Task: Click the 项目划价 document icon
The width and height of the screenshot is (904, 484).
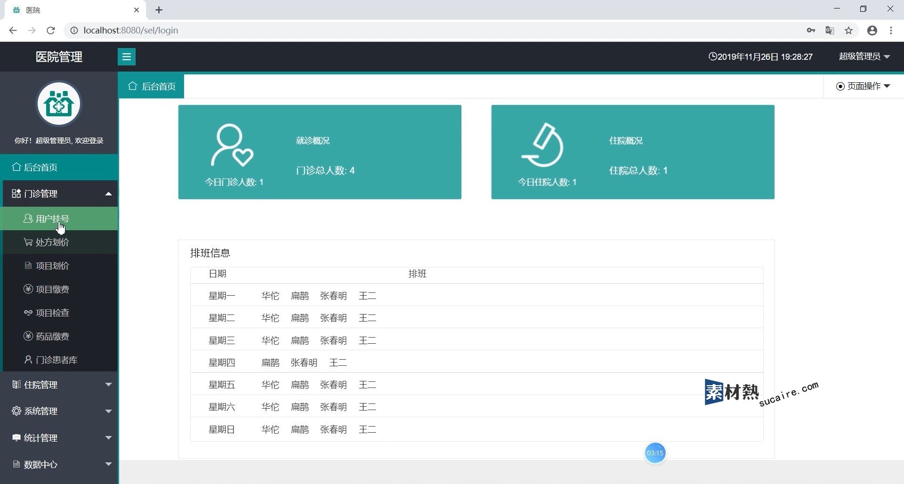Action: click(28, 266)
